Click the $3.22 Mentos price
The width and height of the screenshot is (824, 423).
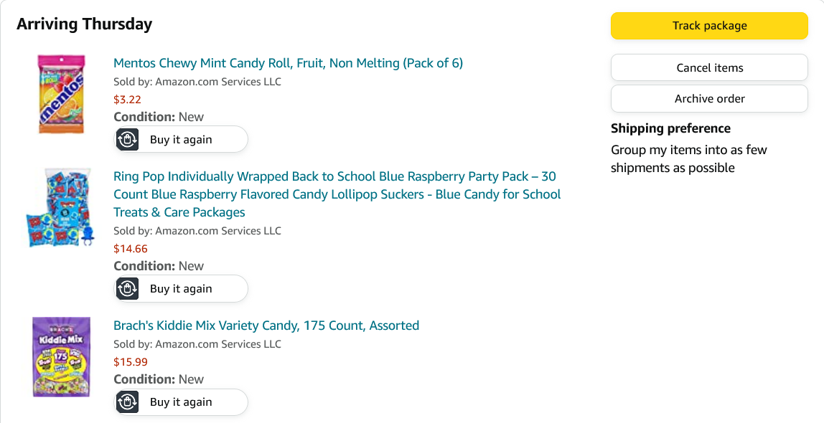click(x=127, y=100)
